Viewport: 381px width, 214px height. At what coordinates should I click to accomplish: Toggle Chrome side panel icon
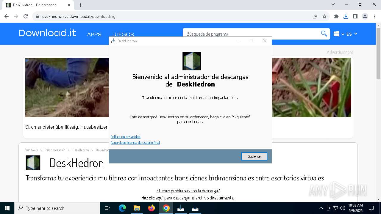[x=355, y=16]
